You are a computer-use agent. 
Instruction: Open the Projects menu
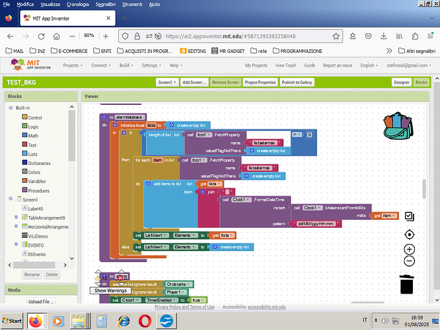[x=72, y=65]
